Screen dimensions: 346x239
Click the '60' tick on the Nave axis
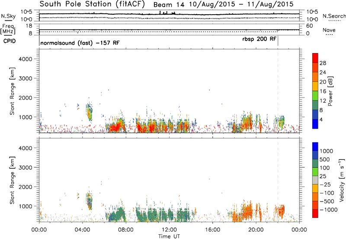click(x=310, y=26)
